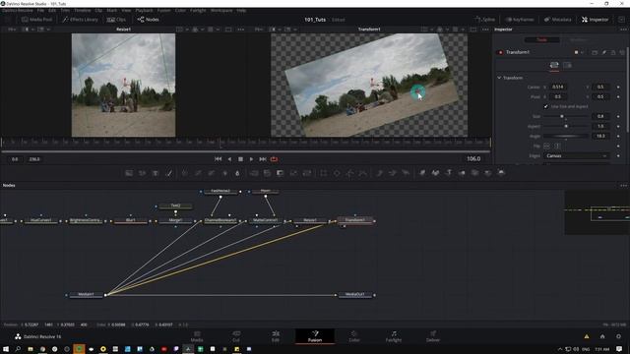Open the Effects Library panel
Screen dimensions: 630x354
(x=81, y=20)
